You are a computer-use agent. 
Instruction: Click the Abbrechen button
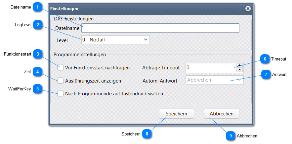tap(222, 114)
